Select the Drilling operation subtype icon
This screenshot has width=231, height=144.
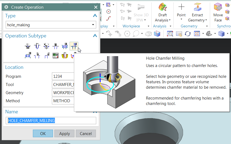coord(37,46)
